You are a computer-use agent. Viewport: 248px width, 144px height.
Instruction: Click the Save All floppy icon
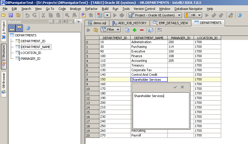coord(11,15)
